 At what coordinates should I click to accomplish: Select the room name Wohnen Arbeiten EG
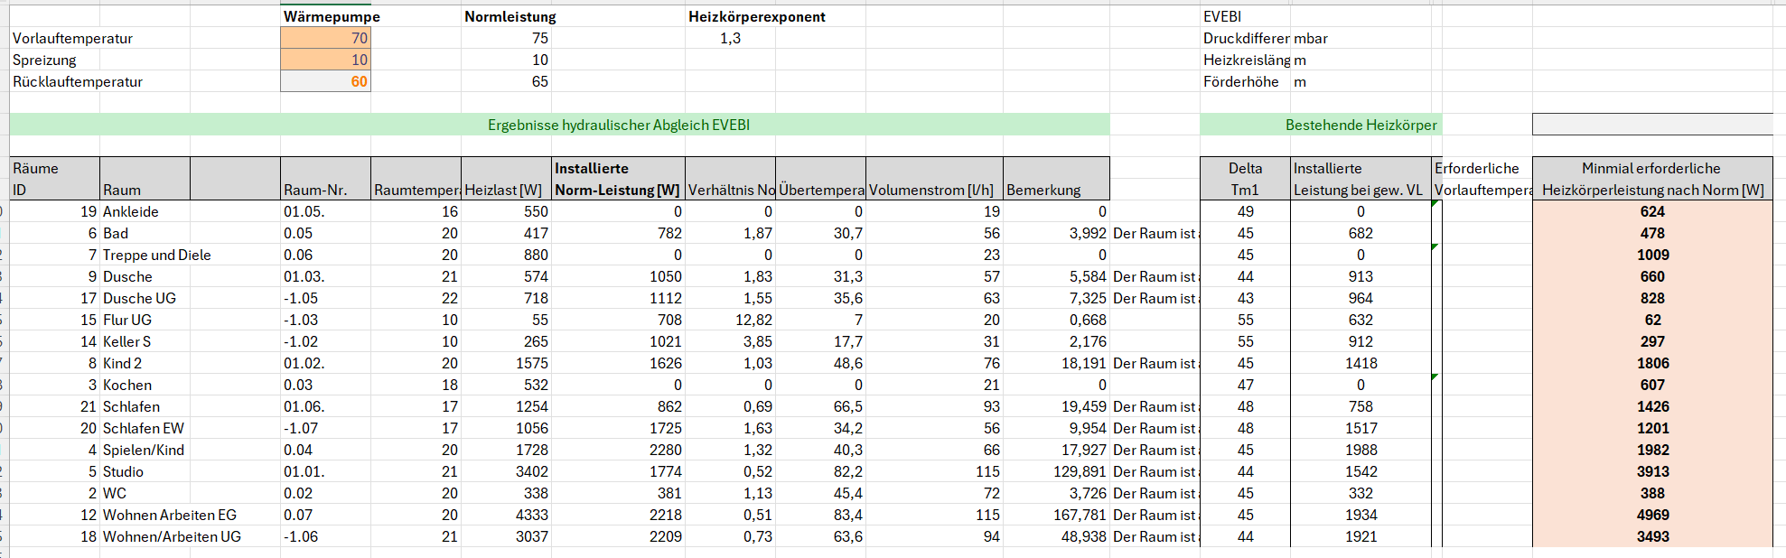(x=170, y=515)
